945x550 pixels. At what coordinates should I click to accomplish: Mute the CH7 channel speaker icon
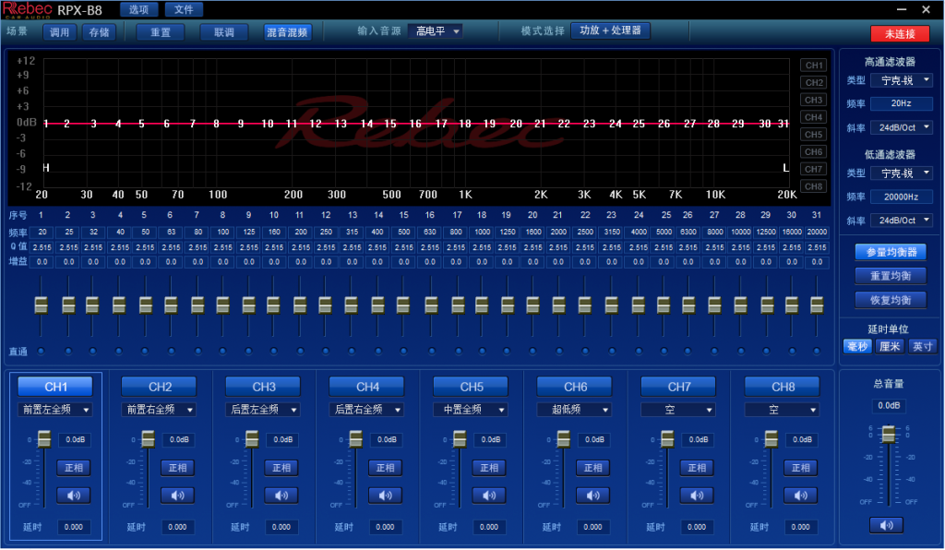[697, 496]
